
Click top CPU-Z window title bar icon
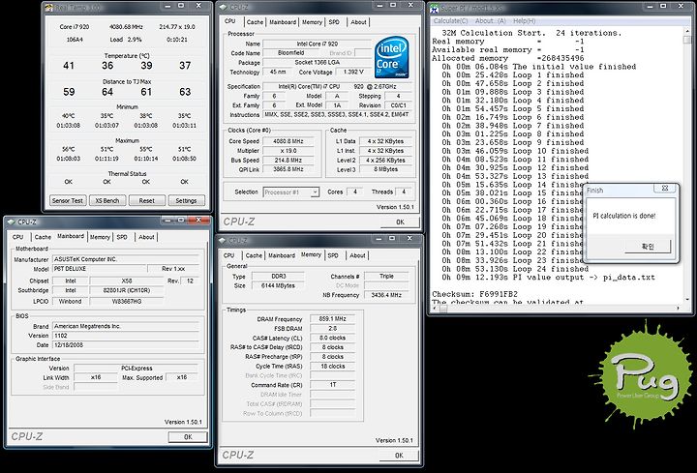pyautogui.click(x=224, y=7)
